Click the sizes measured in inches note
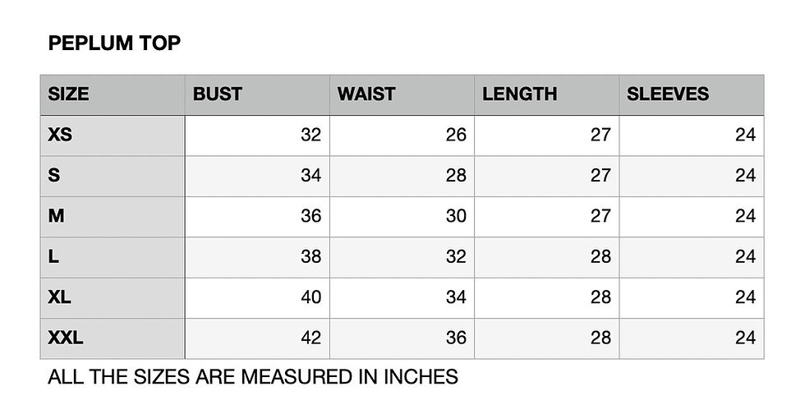 253,377
